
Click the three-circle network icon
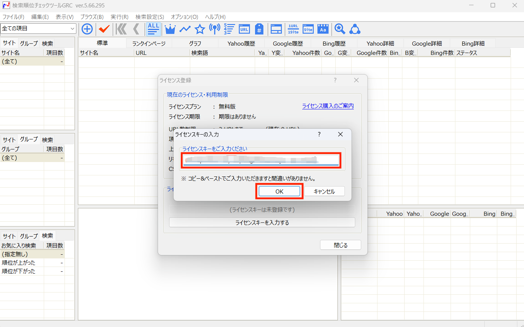click(x=355, y=29)
